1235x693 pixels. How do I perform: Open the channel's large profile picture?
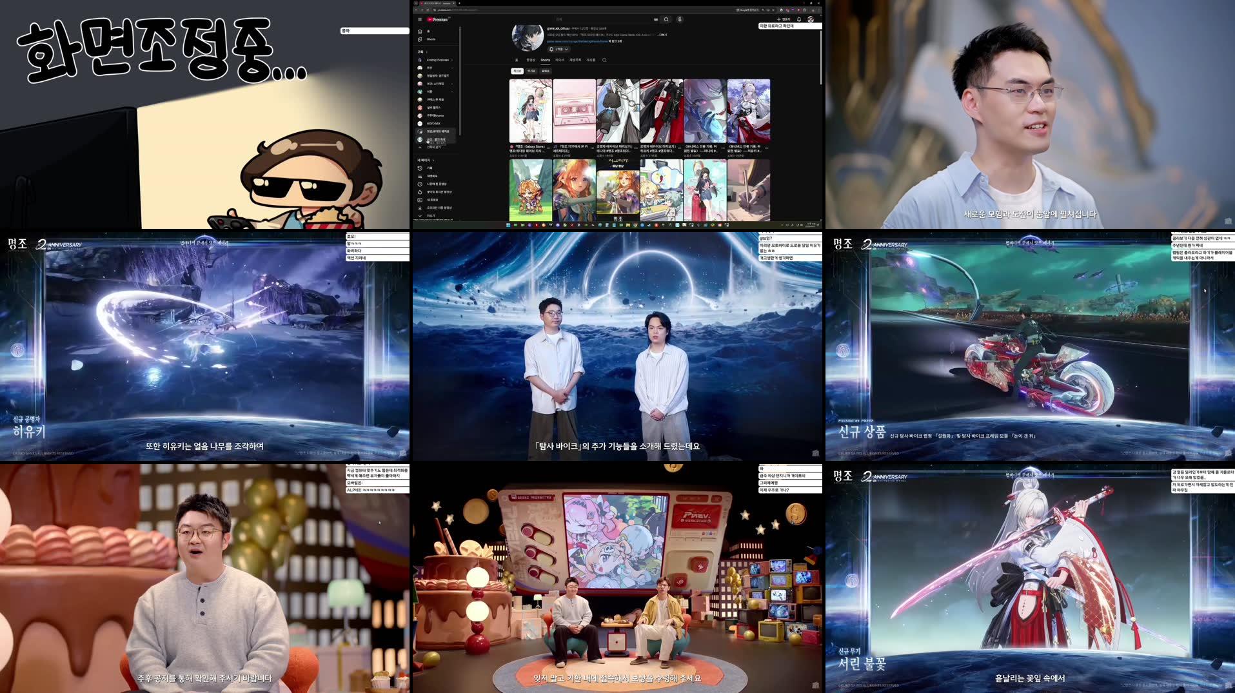(528, 37)
